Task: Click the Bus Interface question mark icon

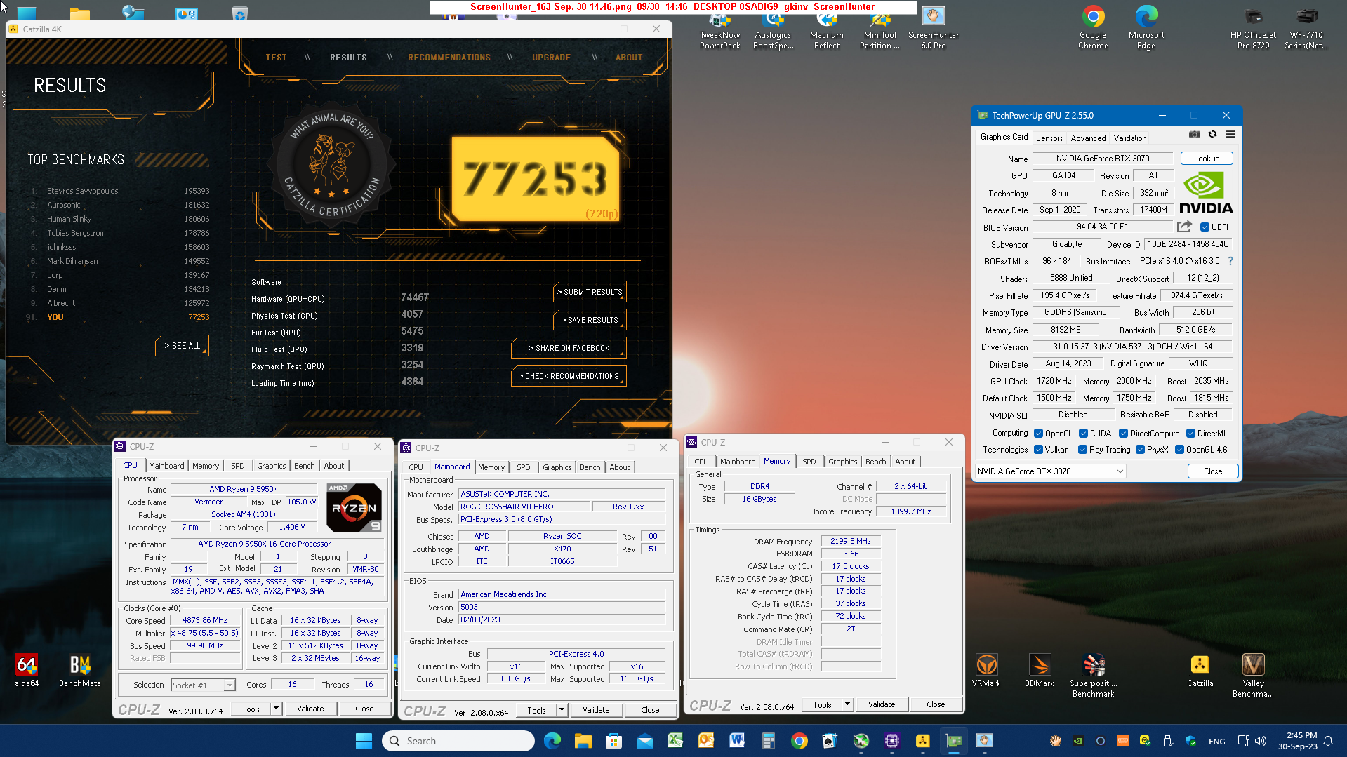Action: pos(1230,261)
